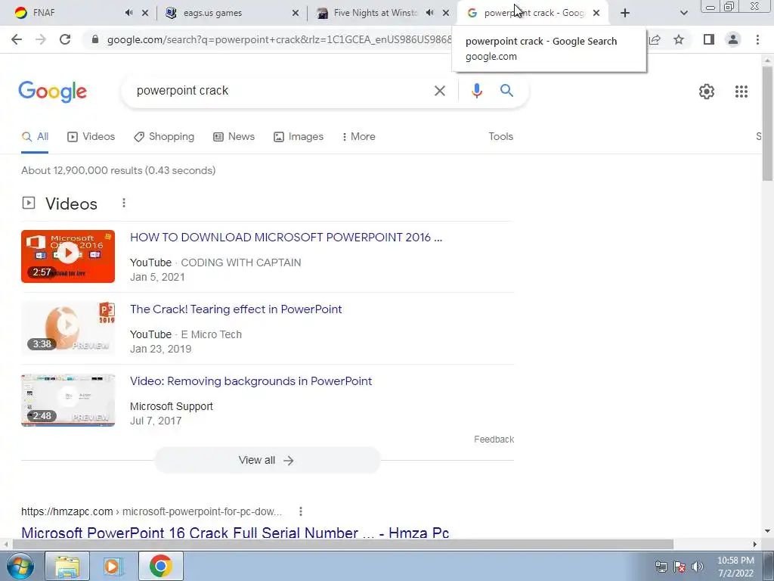
Task: Click the horizontal scrollbar thumb
Action: [x=343, y=545]
